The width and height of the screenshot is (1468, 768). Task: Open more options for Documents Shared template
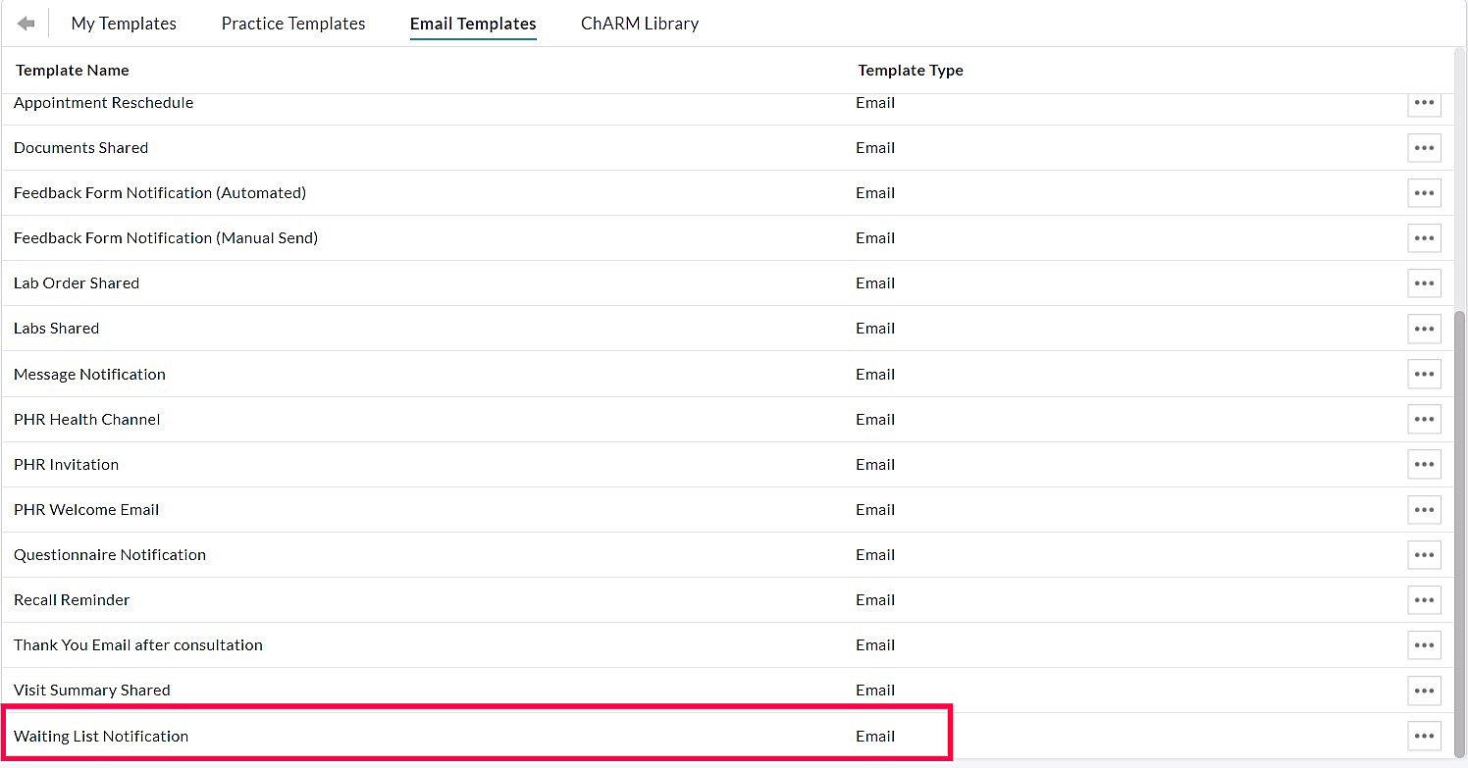coord(1424,148)
